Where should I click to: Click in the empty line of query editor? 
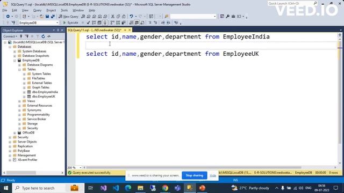coord(211,45)
